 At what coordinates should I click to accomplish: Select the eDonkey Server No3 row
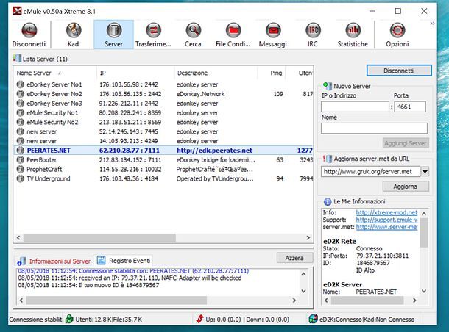click(164, 104)
